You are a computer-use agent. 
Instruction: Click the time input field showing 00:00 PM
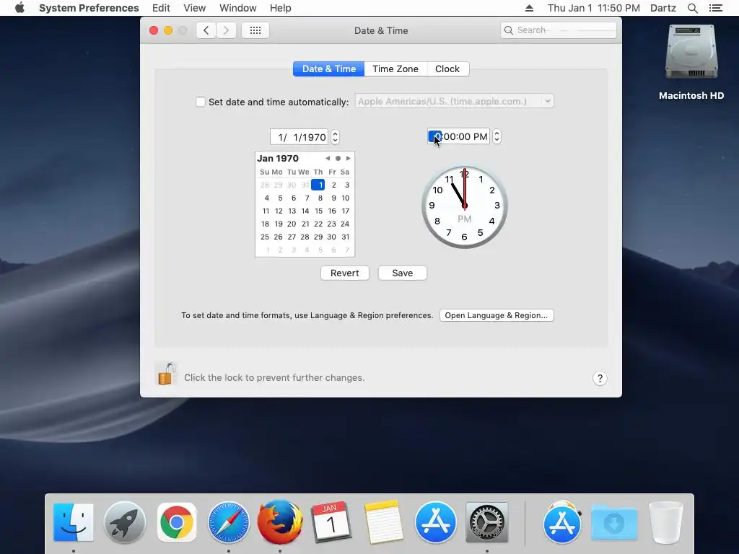click(x=458, y=136)
